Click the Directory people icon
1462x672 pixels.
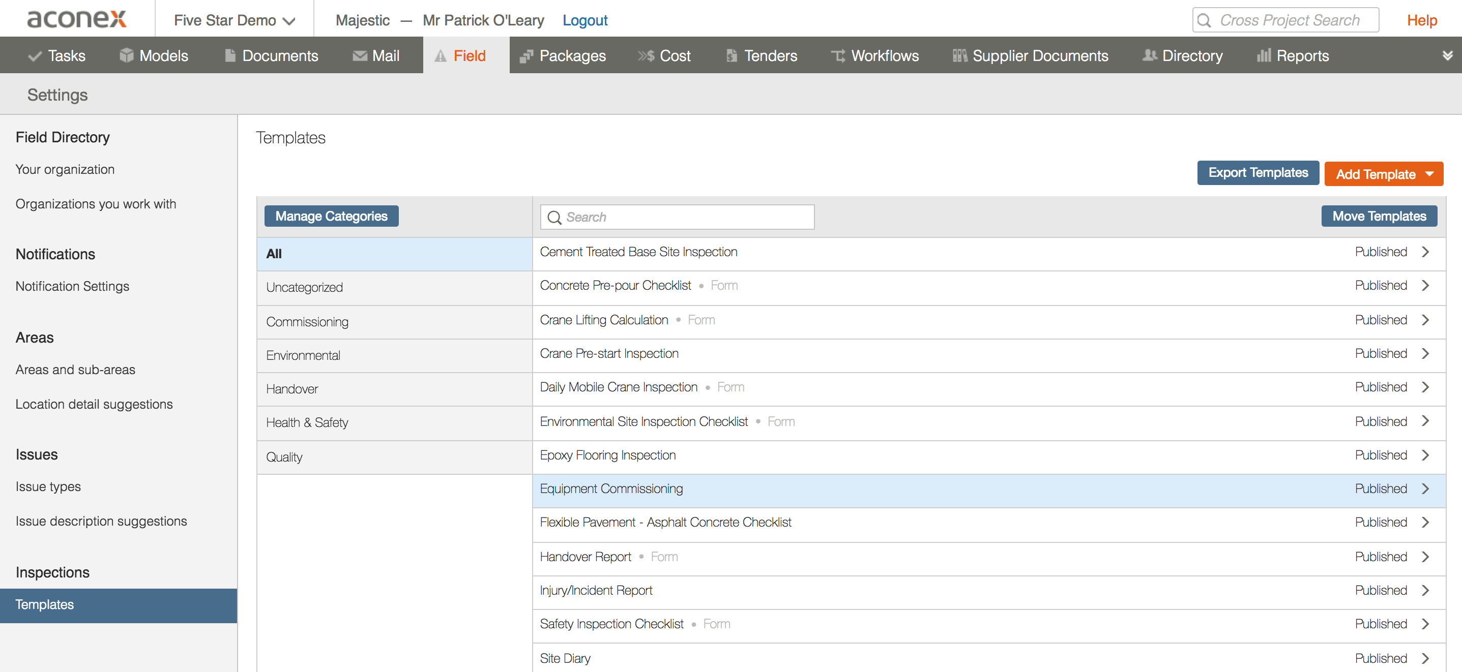(1149, 55)
